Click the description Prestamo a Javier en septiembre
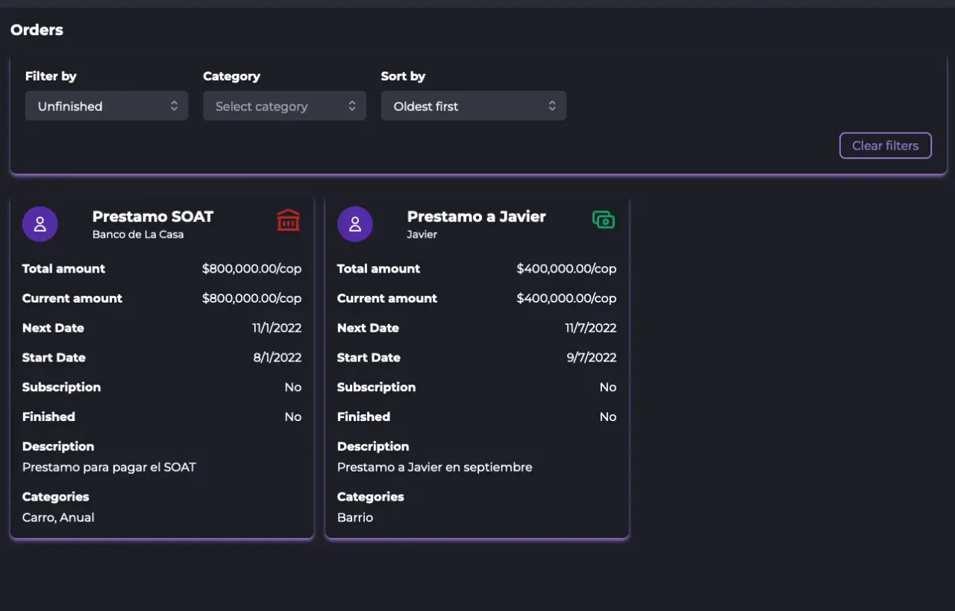The image size is (955, 611). coord(434,467)
